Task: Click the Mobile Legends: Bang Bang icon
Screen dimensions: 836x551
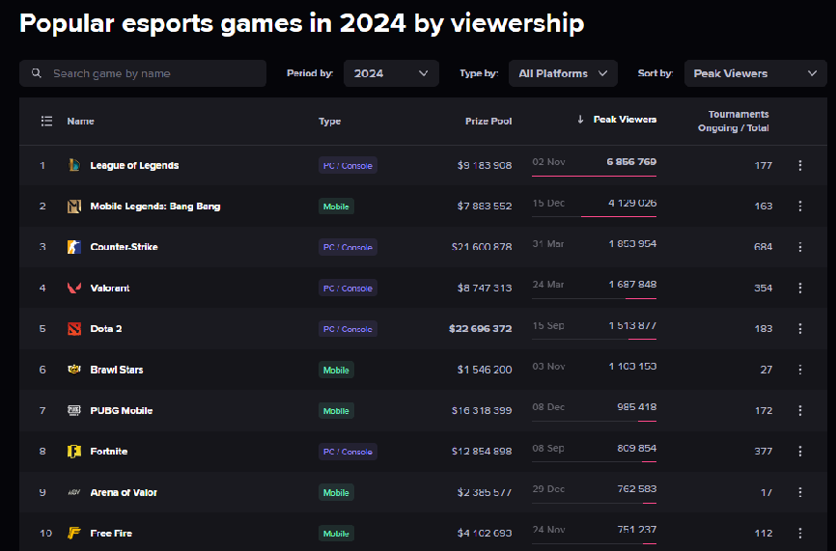Action: (74, 207)
